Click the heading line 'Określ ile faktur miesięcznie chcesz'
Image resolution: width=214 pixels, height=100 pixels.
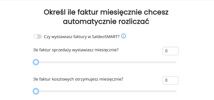(x=106, y=12)
